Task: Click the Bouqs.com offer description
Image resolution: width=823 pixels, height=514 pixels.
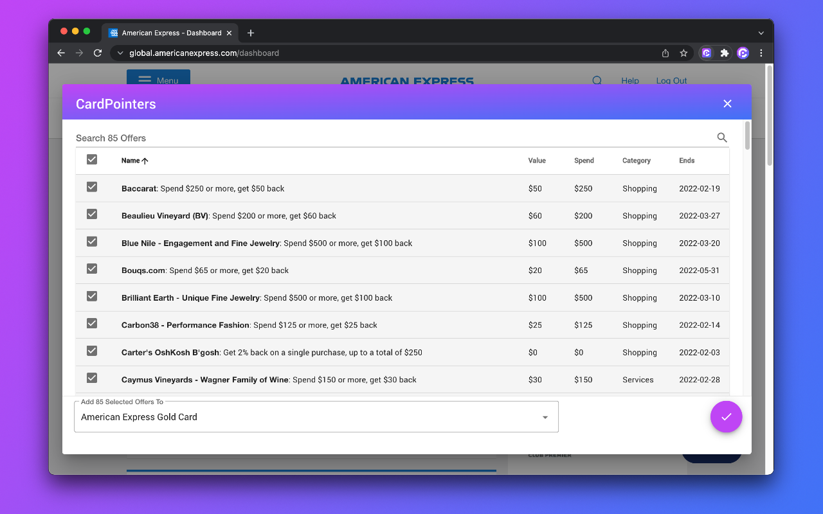Action: click(x=205, y=270)
